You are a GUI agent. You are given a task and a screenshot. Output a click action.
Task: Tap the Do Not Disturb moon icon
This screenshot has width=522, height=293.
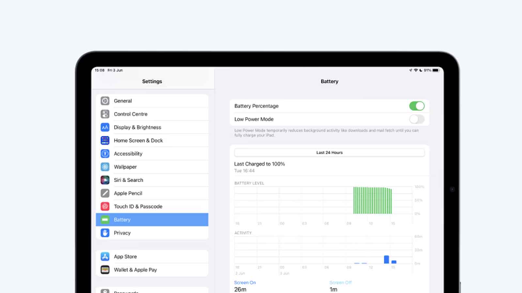[421, 70]
